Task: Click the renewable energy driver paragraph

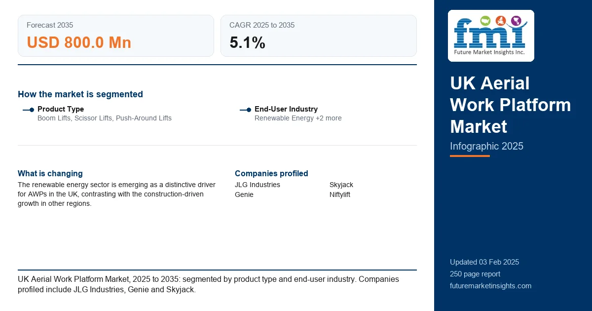Action: point(117,194)
